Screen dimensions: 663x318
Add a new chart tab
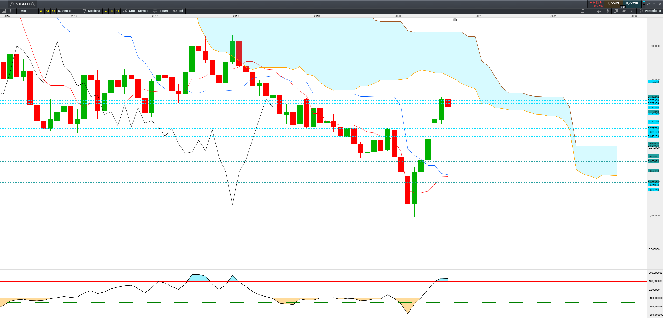tap(41, 4)
